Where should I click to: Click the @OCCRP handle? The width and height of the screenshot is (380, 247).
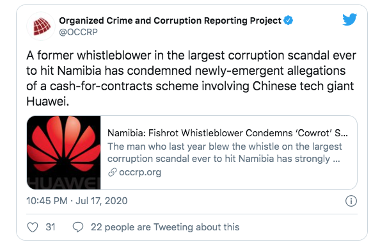coord(78,32)
